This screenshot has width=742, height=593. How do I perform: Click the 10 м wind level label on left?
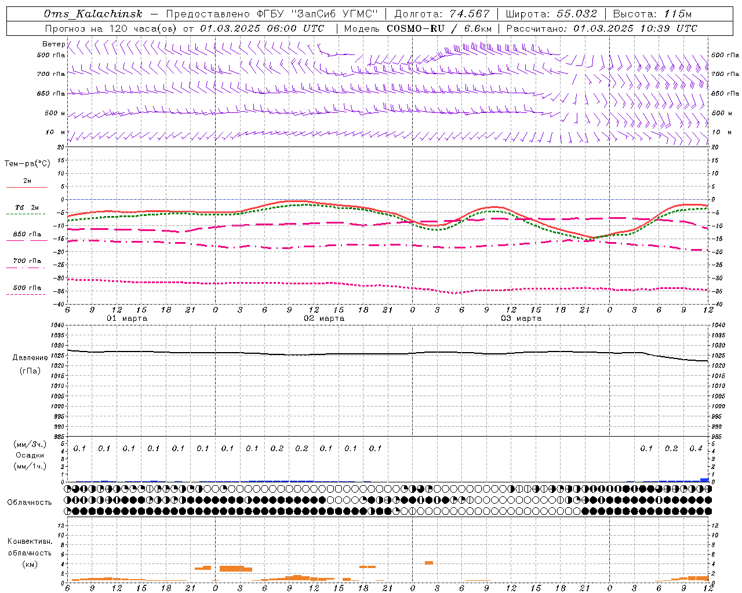coord(56,132)
